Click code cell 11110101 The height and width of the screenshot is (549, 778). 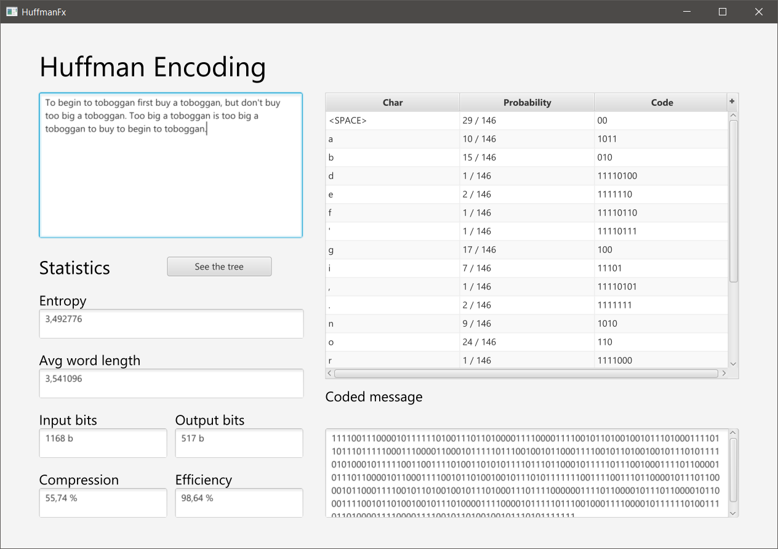[x=662, y=287]
